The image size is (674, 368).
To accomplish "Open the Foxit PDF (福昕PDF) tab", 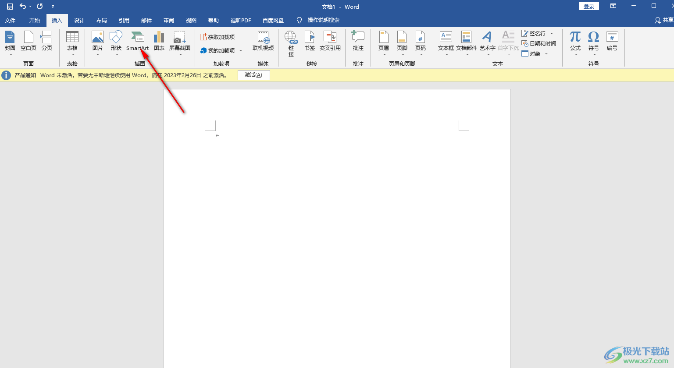I will [x=241, y=21].
